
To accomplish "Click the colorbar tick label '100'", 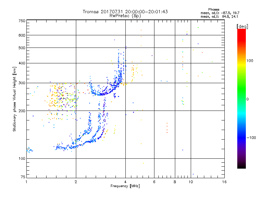I will pyautogui.click(x=250, y=61).
